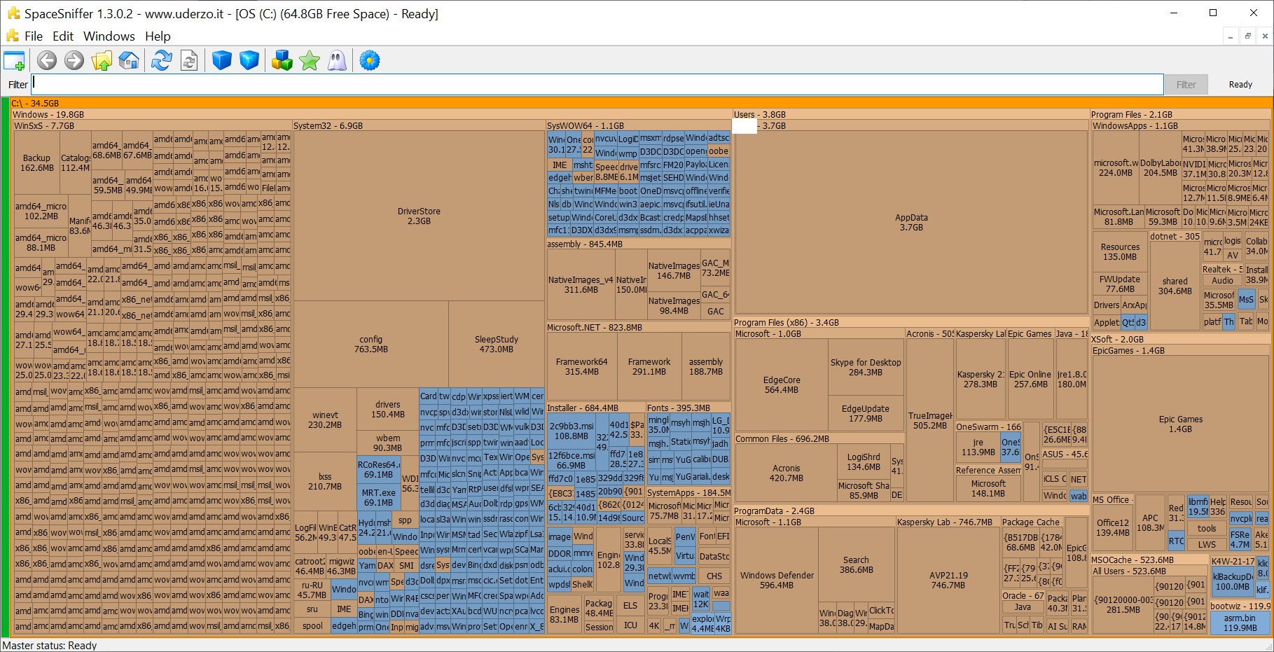Screen dimensions: 1274x652
Task: Click the EdgeUpdate 177.9MB block
Action: coord(866,414)
